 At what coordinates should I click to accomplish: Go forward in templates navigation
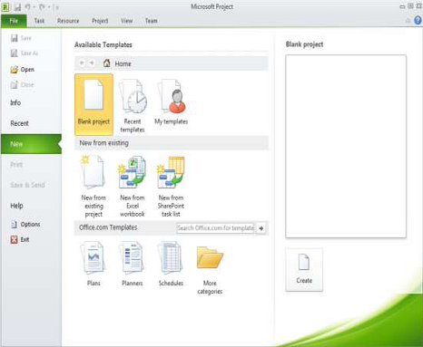click(x=92, y=63)
